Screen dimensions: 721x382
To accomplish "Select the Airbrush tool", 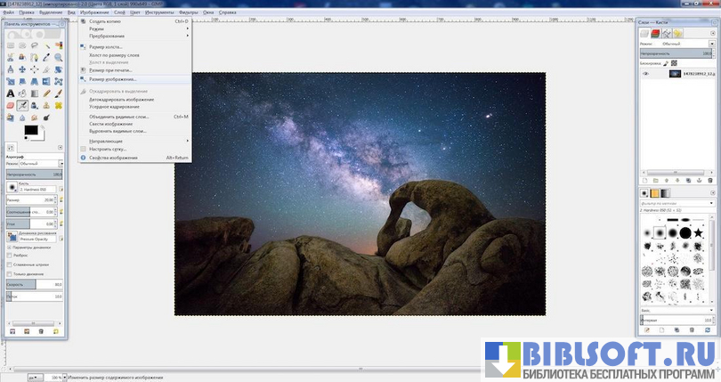I will [x=23, y=105].
